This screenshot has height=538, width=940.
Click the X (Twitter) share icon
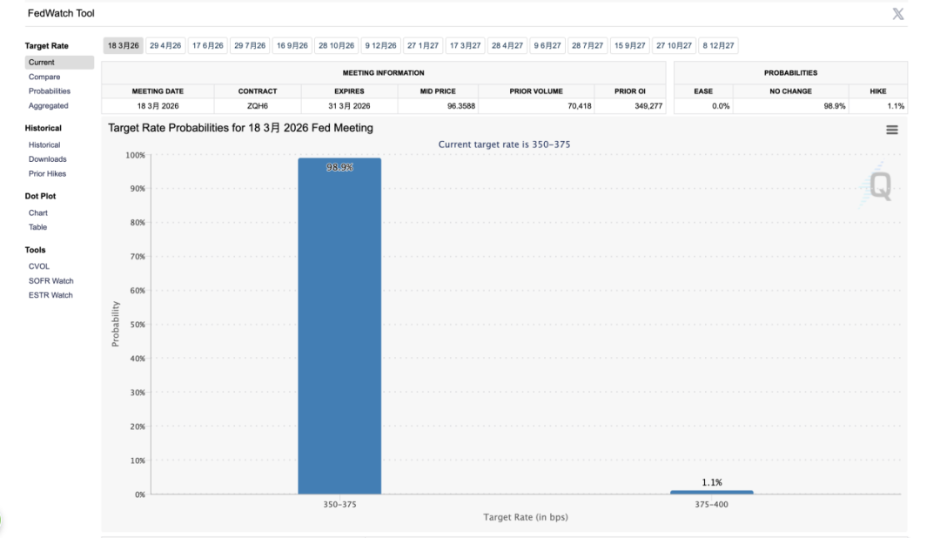[x=898, y=14]
